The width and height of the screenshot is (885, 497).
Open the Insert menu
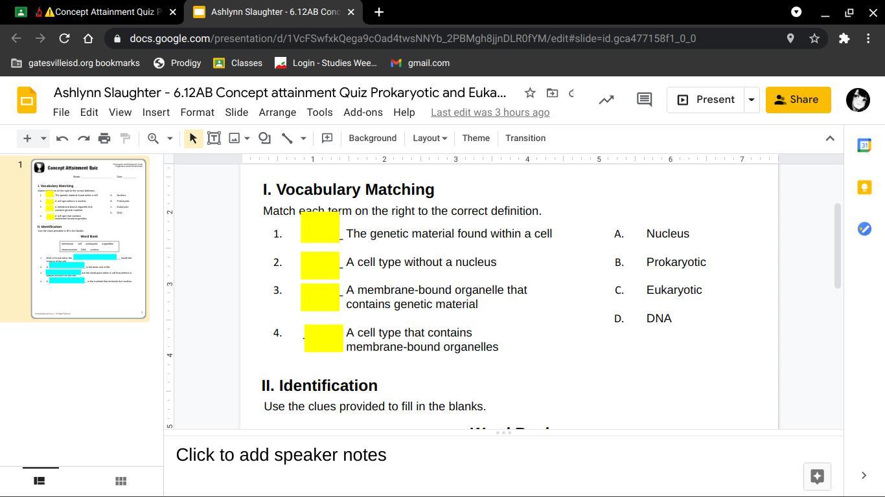155,112
